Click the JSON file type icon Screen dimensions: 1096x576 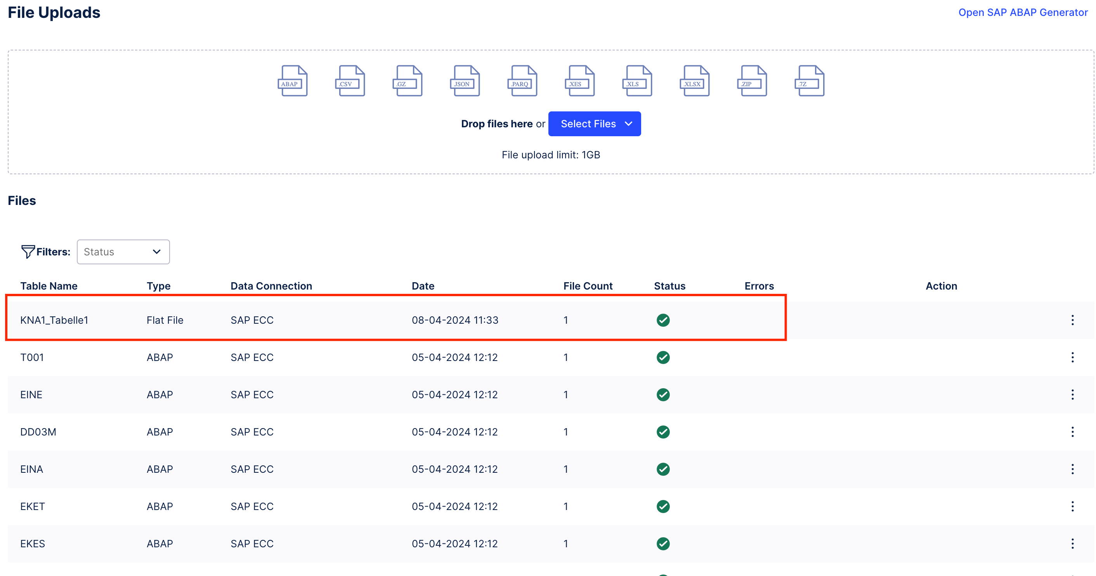(x=465, y=81)
